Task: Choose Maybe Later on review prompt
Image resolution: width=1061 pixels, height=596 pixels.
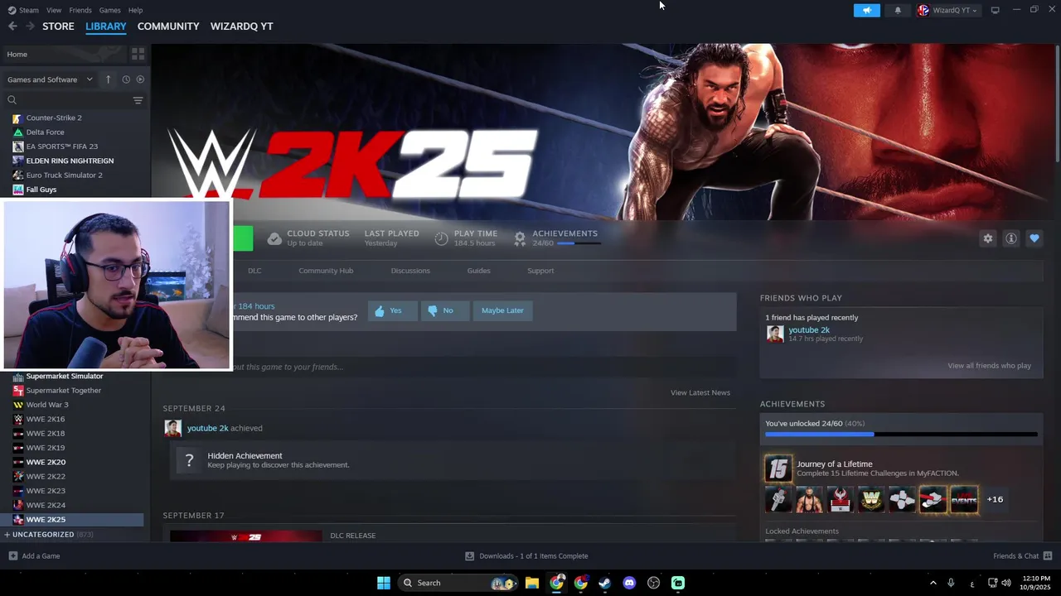Action: tap(502, 310)
